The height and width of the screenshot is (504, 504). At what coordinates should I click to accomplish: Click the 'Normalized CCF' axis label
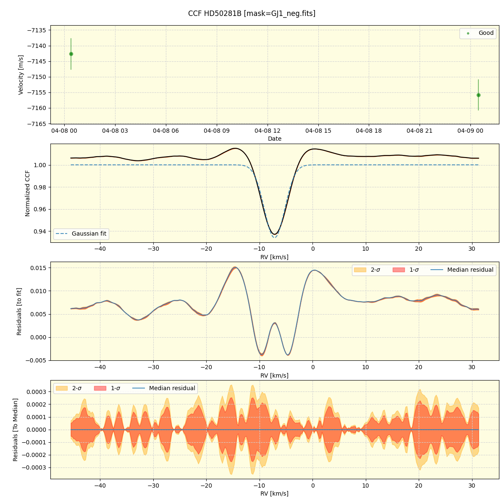tap(28, 193)
